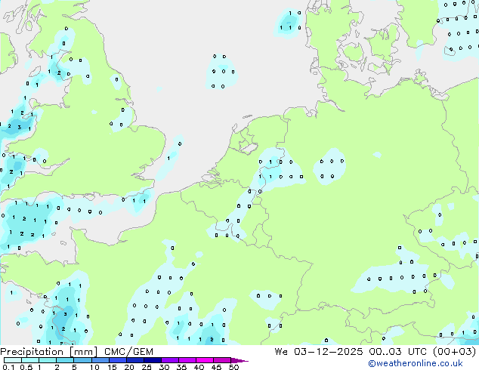Click the legend label '0.1'

[x=8, y=367]
